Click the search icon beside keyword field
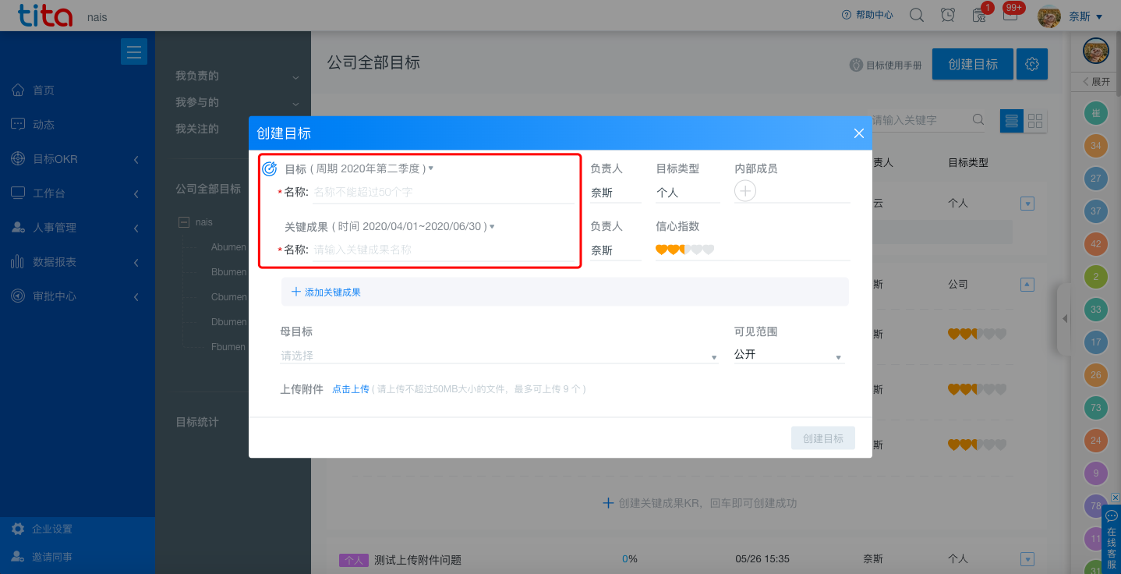The image size is (1121, 574). click(978, 120)
